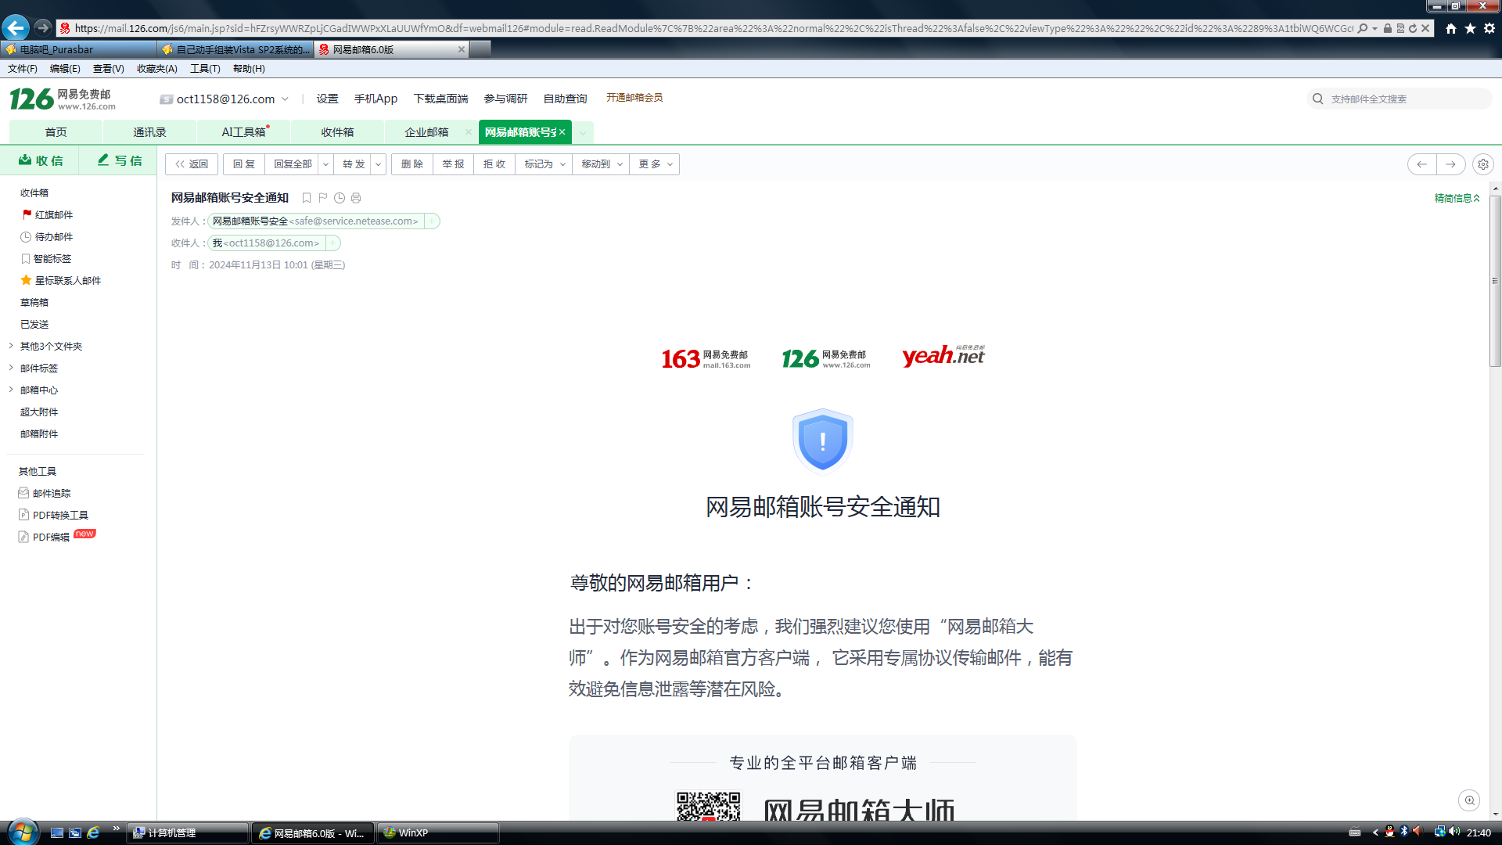Click browser forward arrow button
The image size is (1502, 845).
tap(43, 28)
